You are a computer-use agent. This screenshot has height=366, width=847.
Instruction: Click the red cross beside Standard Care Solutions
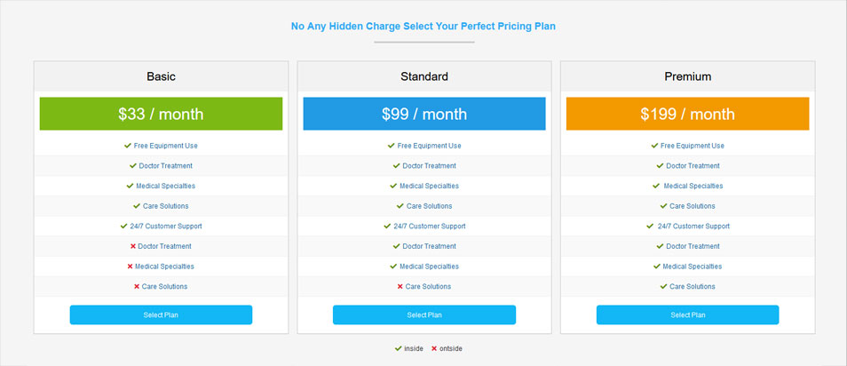tap(400, 286)
